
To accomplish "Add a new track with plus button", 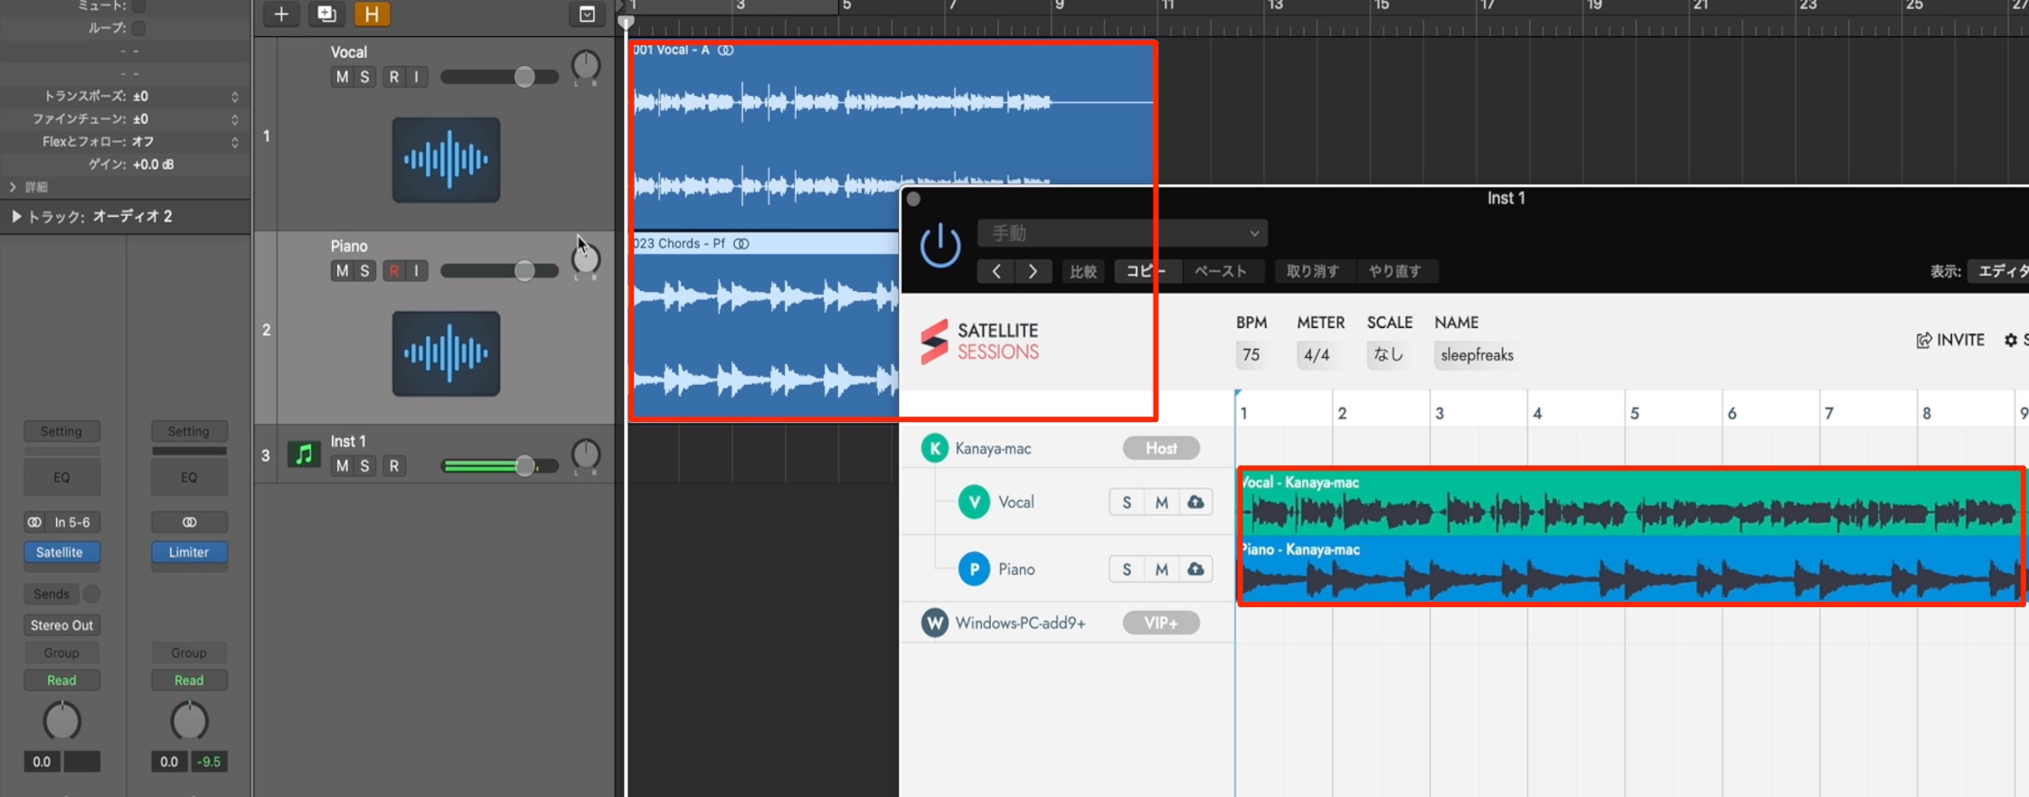I will pyautogui.click(x=281, y=14).
